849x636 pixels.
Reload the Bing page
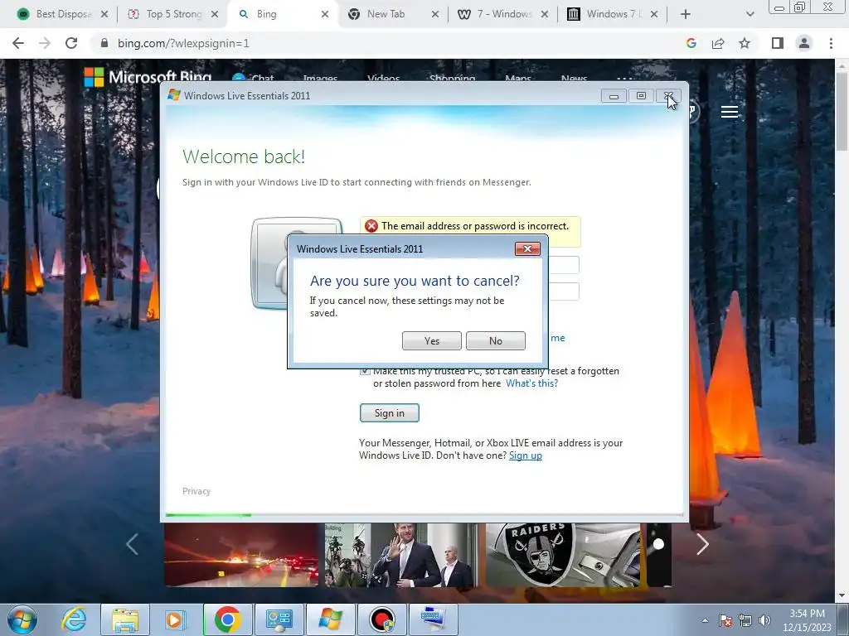71,43
